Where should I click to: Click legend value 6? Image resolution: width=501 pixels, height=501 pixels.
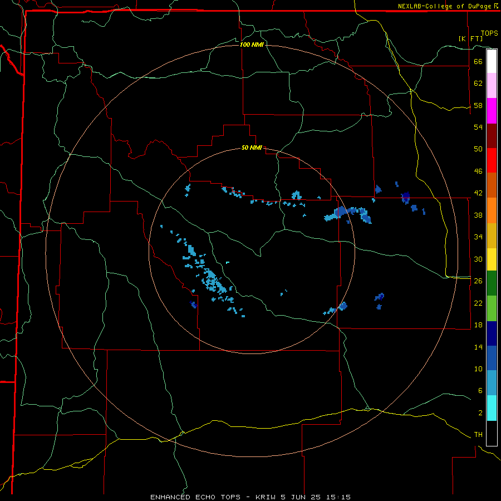pyautogui.click(x=480, y=391)
